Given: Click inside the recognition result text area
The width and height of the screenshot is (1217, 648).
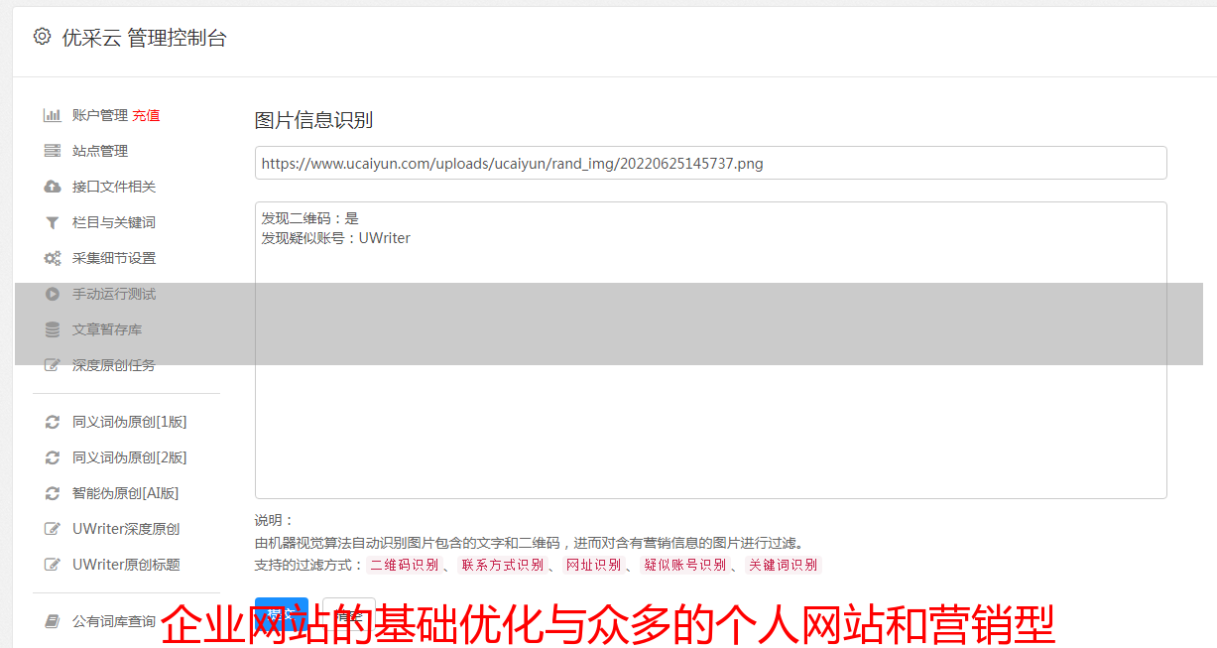Looking at the screenshot, I should (710, 350).
